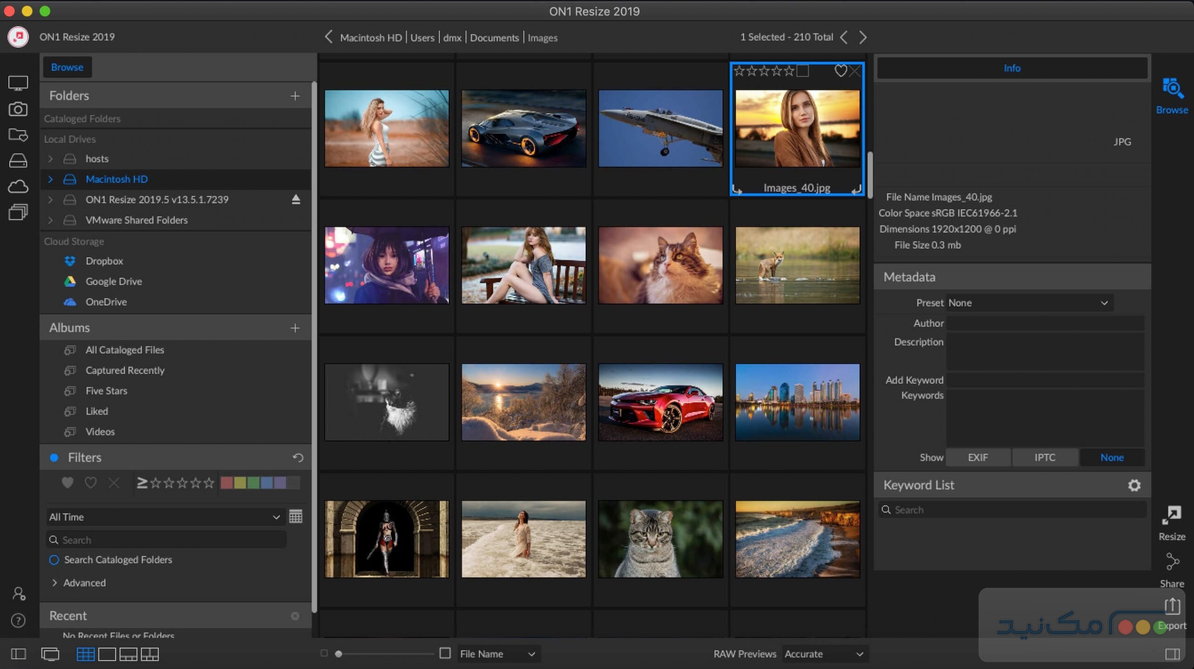Eject the ON1 Resize 2019.5 volume
Image resolution: width=1194 pixels, height=669 pixels.
[x=296, y=200]
